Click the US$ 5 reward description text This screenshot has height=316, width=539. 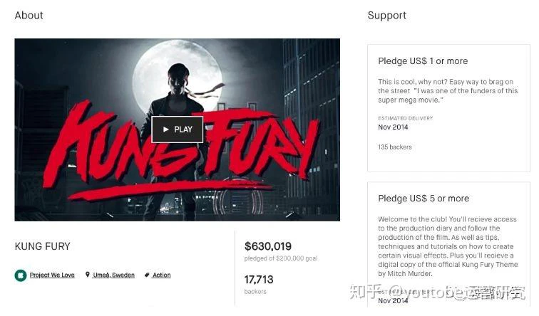[448, 246]
